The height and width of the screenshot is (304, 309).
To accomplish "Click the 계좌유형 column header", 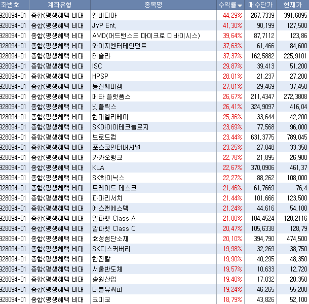I will click(60, 5).
